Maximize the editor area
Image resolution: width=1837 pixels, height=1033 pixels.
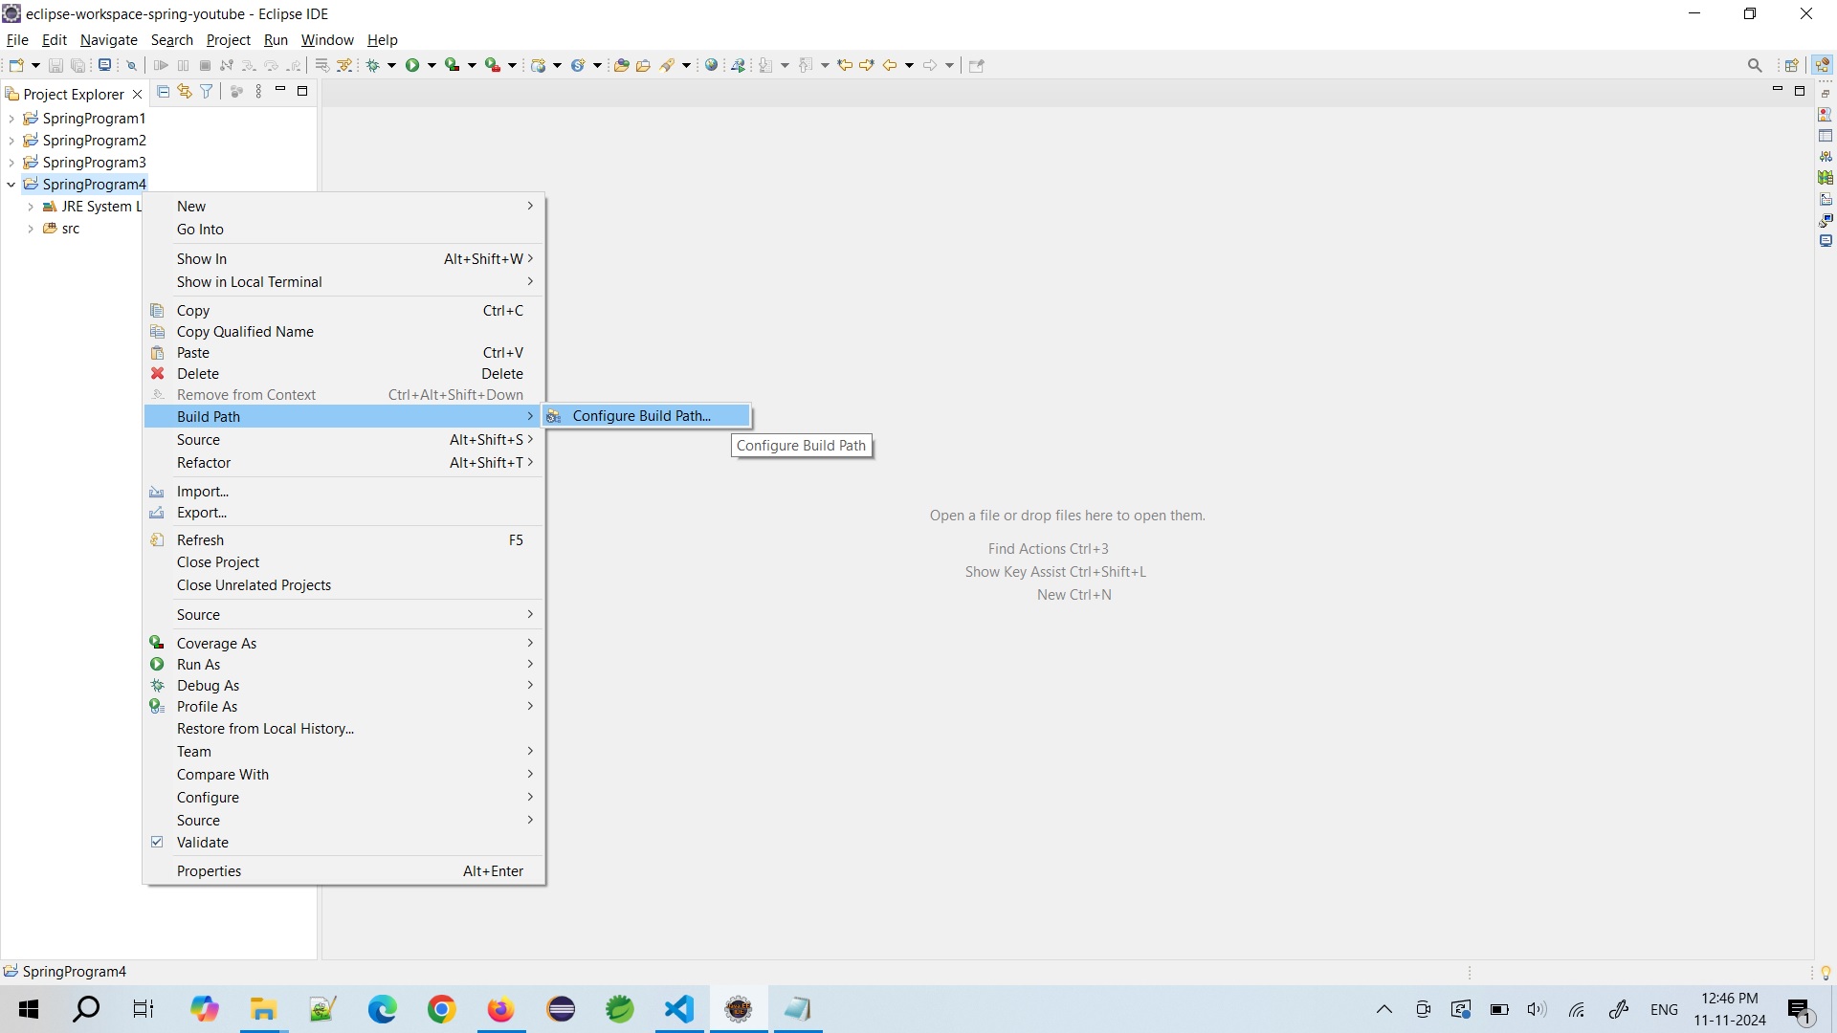tap(1800, 91)
